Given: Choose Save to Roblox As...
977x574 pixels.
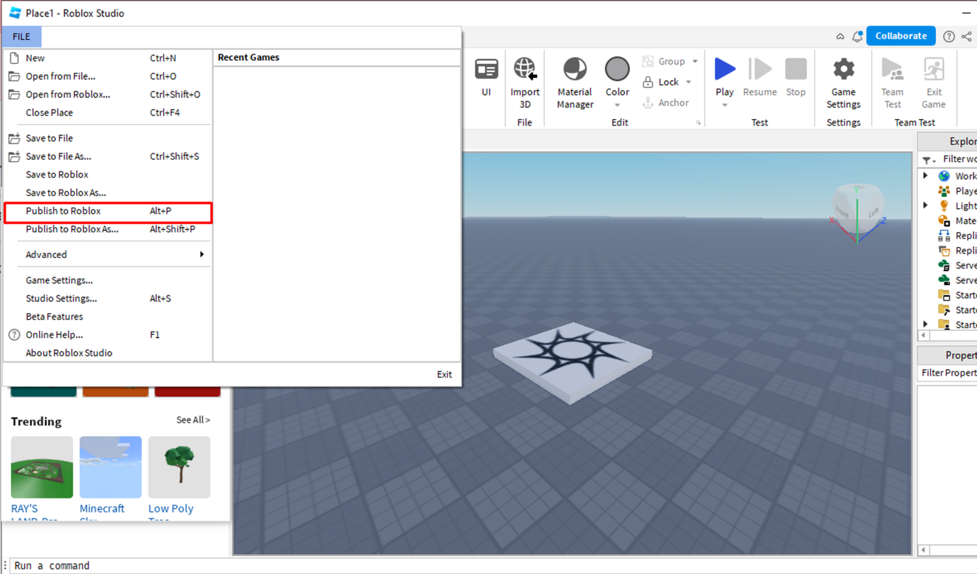Looking at the screenshot, I should (108, 192).
